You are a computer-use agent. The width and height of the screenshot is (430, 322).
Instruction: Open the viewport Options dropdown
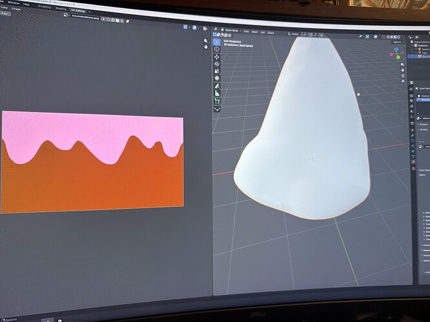(x=398, y=42)
